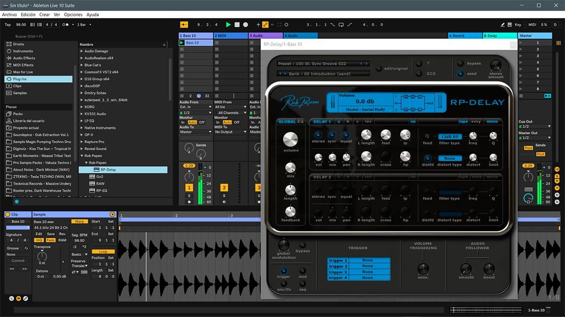Halve tempo with the :2 button
565x317 pixels.
click(75, 246)
